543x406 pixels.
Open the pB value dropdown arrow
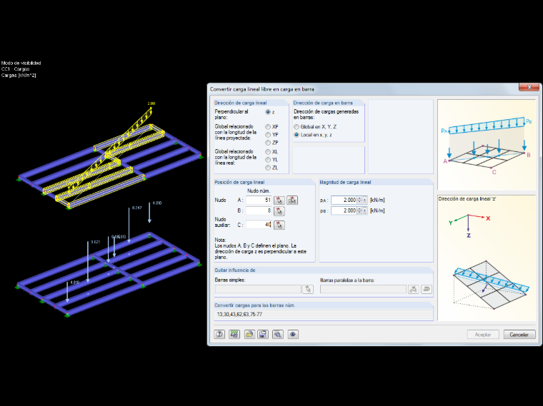click(364, 210)
